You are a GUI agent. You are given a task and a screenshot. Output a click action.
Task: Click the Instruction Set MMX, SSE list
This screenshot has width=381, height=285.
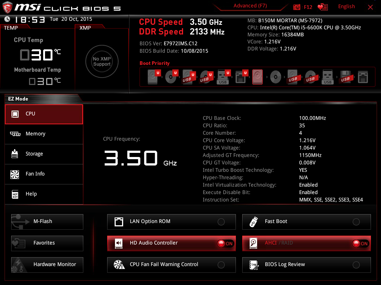pyautogui.click(x=331, y=200)
